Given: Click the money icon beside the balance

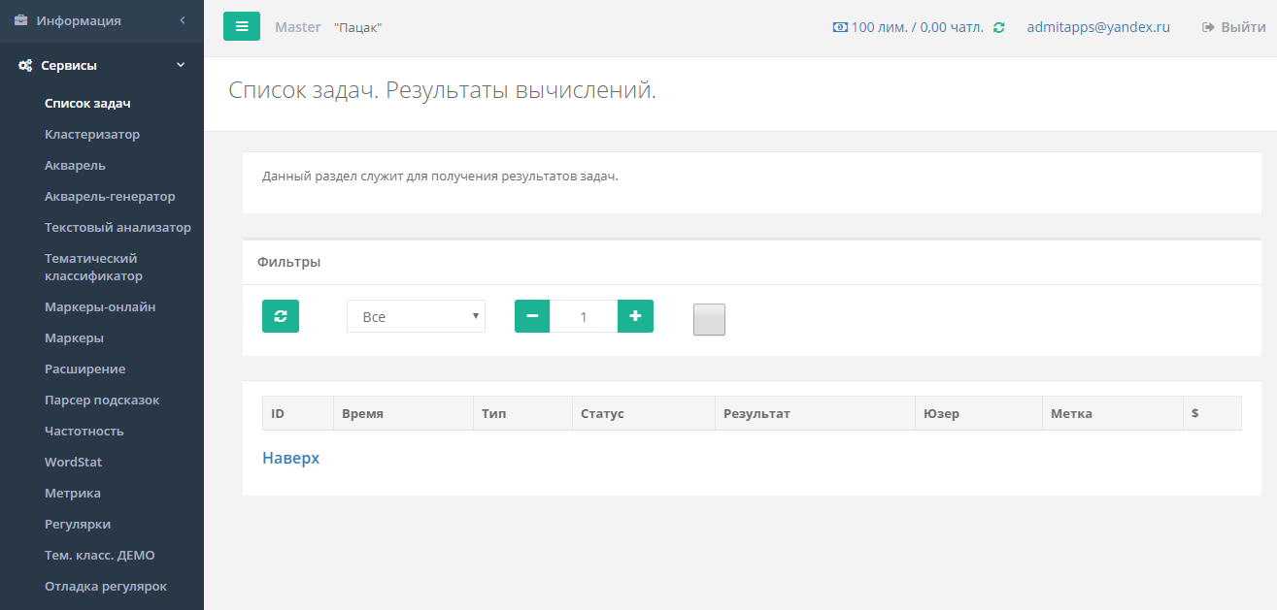Looking at the screenshot, I should (x=840, y=27).
